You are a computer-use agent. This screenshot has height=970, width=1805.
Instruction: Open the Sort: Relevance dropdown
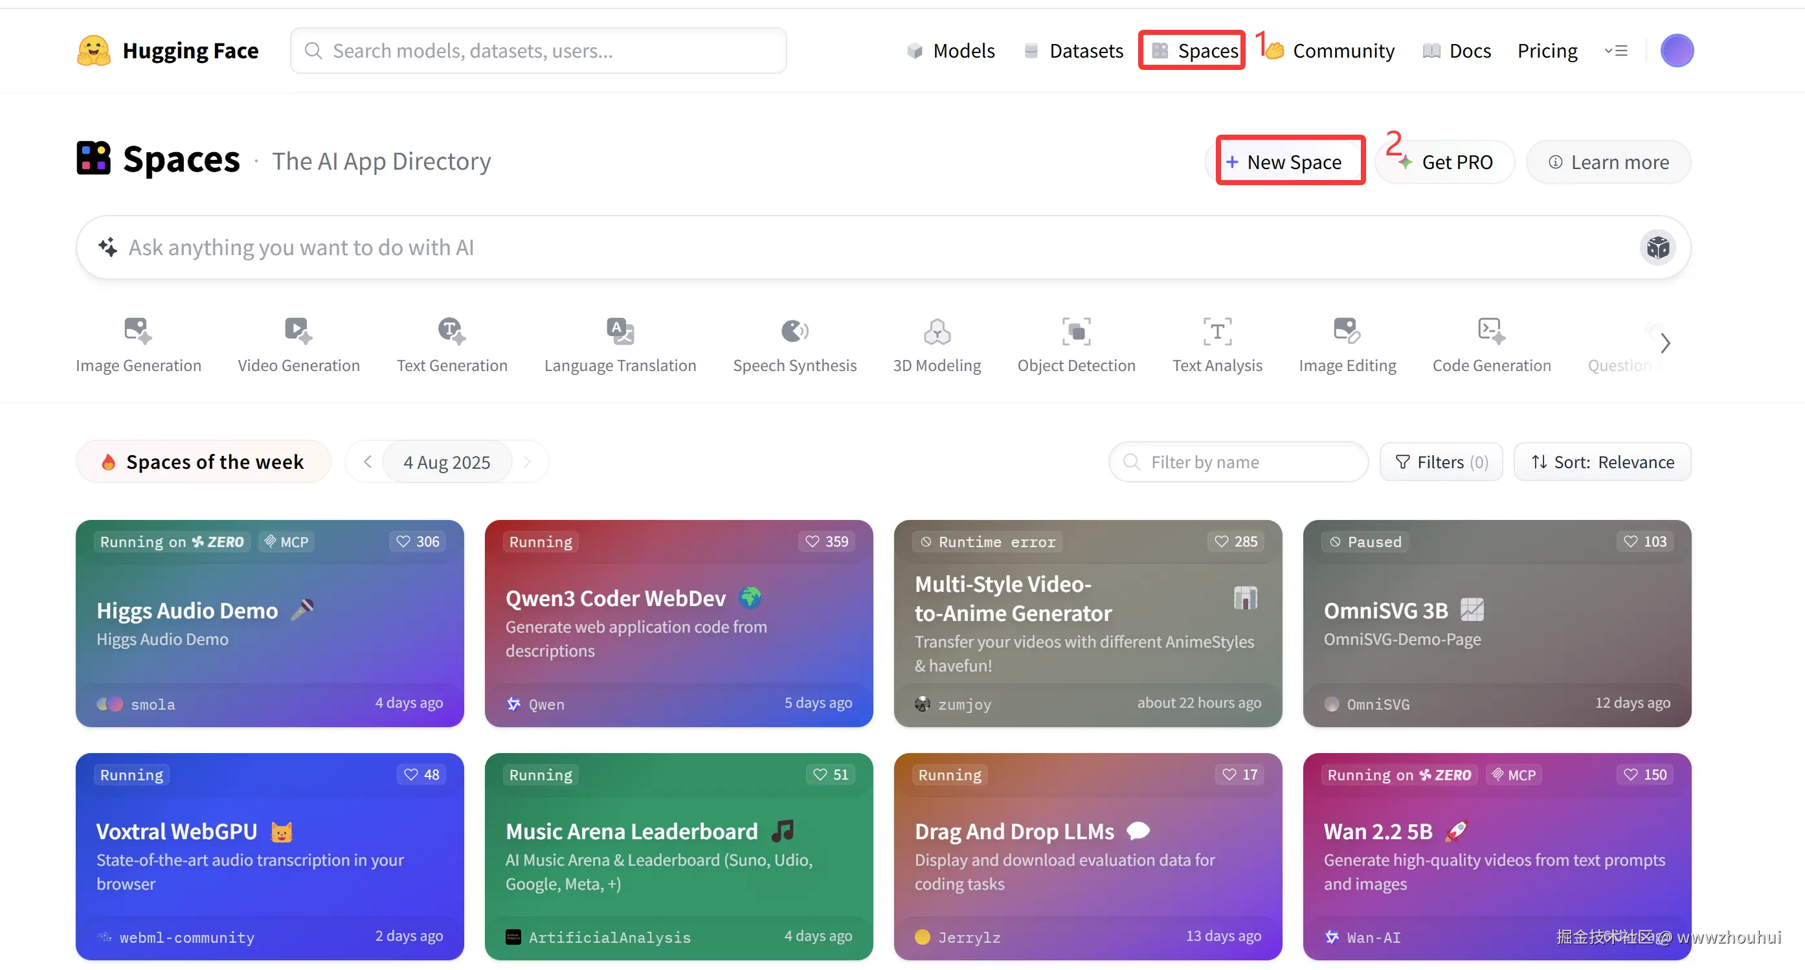coord(1602,462)
